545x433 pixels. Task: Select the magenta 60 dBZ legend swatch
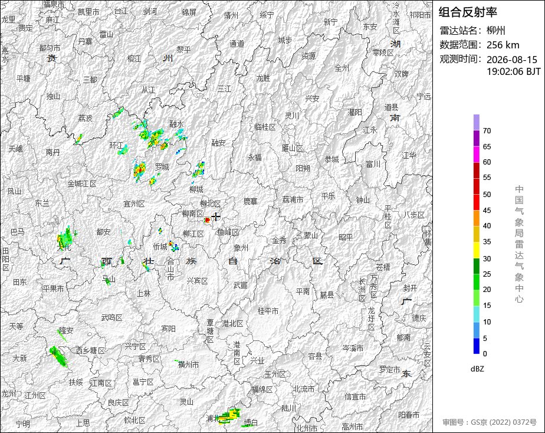coord(476,155)
